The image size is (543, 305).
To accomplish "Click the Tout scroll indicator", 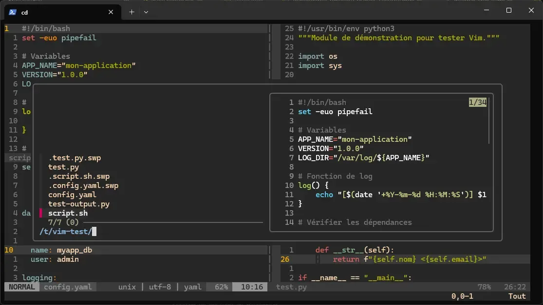I will point(516,296).
